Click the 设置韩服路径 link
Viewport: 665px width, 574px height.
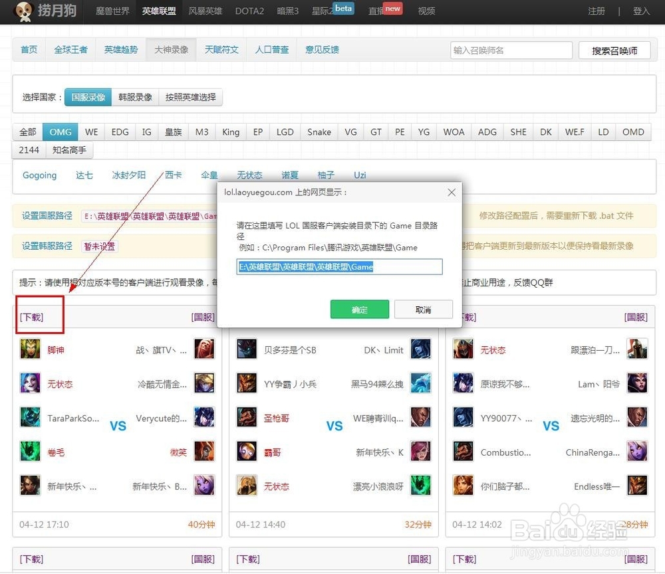[x=47, y=246]
